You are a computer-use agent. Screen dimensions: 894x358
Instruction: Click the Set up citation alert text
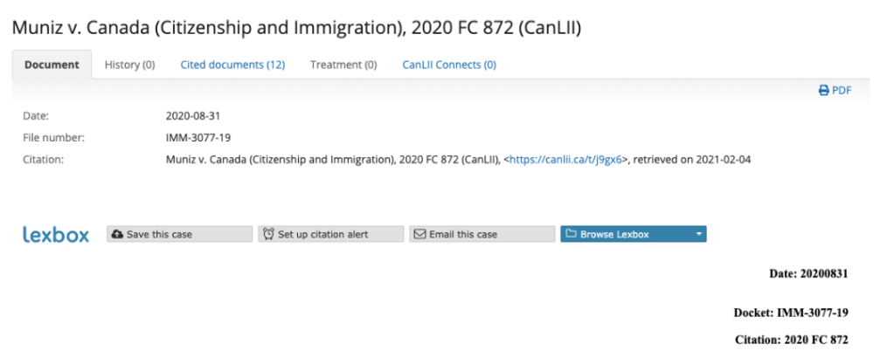pos(323,234)
